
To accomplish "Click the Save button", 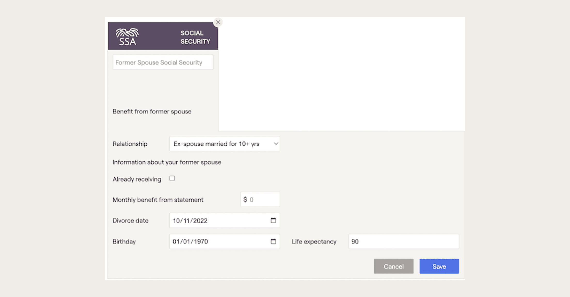I will coord(439,266).
